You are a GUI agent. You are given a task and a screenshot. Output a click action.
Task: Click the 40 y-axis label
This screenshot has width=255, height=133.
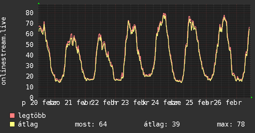(x=30, y=55)
